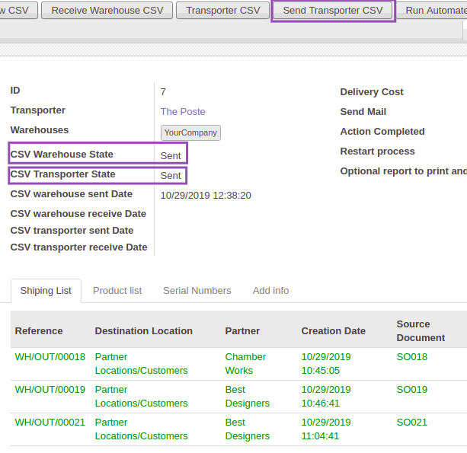Screen dimensions: 467x453
Task: Click Best Designers in WH/OUT/00019 row
Action: point(247,397)
